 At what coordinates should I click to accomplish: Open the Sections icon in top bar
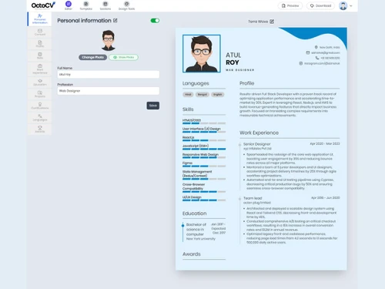coord(105,4)
